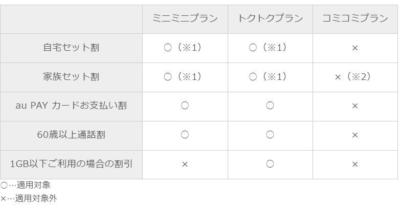The width and height of the screenshot is (401, 206).
Task: Click au PAY カードお支払い割 circle under トクトクプラン
Action: (x=270, y=106)
